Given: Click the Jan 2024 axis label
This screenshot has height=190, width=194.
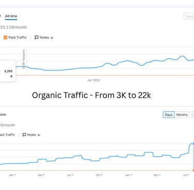Looking at the screenshot, I should coord(94,80).
